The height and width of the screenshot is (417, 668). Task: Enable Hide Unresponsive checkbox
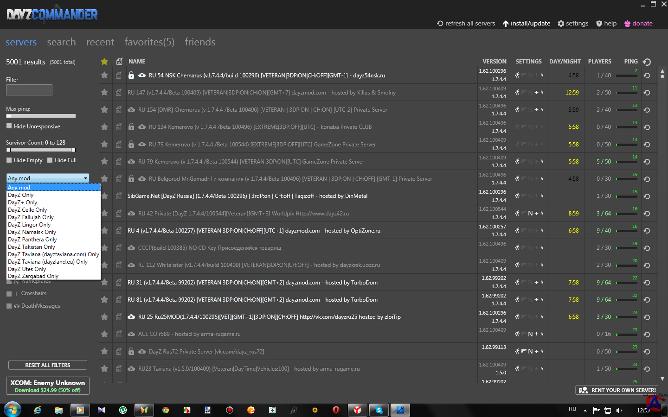9,126
